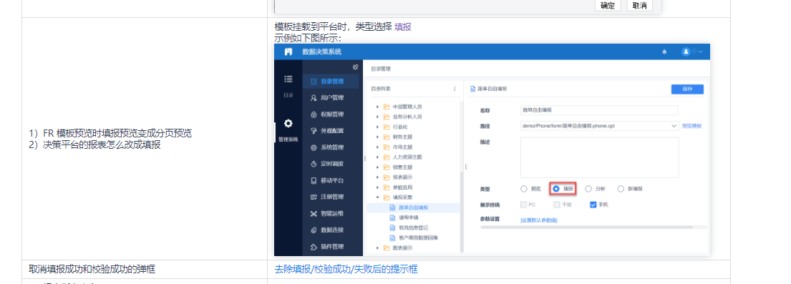Open the three-dot menu beside 目录列表
Image resolution: width=791 pixels, height=284 pixels.
tap(455, 89)
